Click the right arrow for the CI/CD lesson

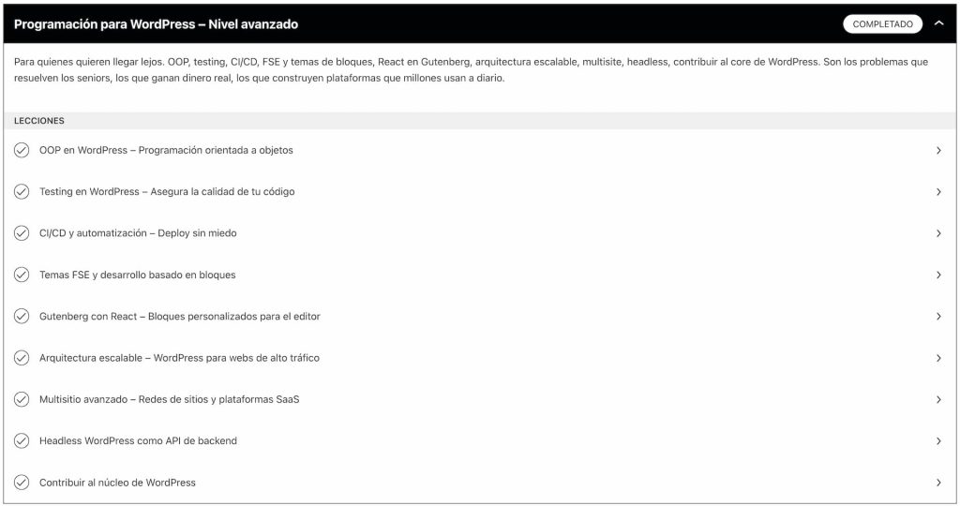938,233
